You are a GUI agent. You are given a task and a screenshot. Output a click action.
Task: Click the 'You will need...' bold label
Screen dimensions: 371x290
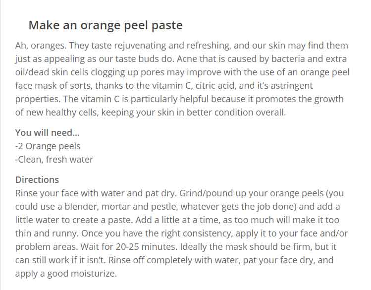[x=48, y=132]
